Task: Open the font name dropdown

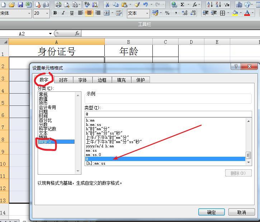Action: pos(29,13)
